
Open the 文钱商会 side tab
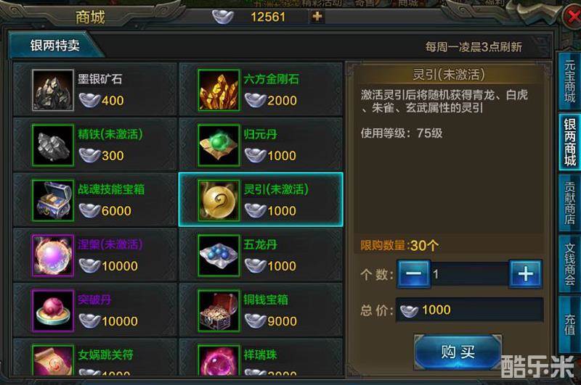pyautogui.click(x=569, y=264)
